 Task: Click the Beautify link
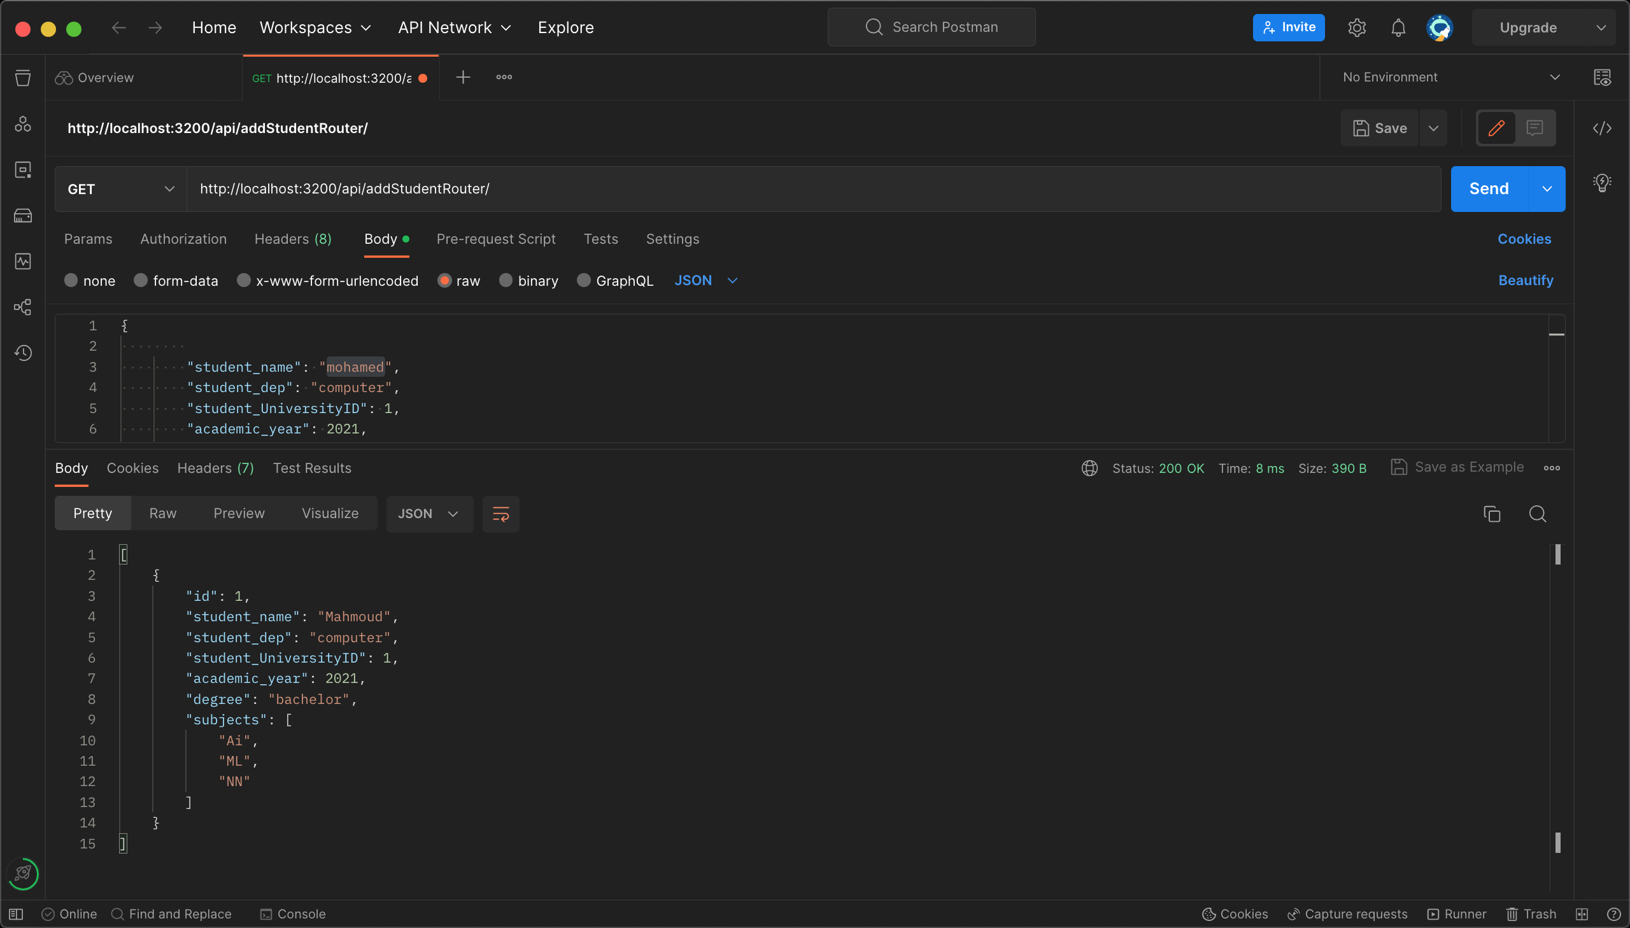1526,281
